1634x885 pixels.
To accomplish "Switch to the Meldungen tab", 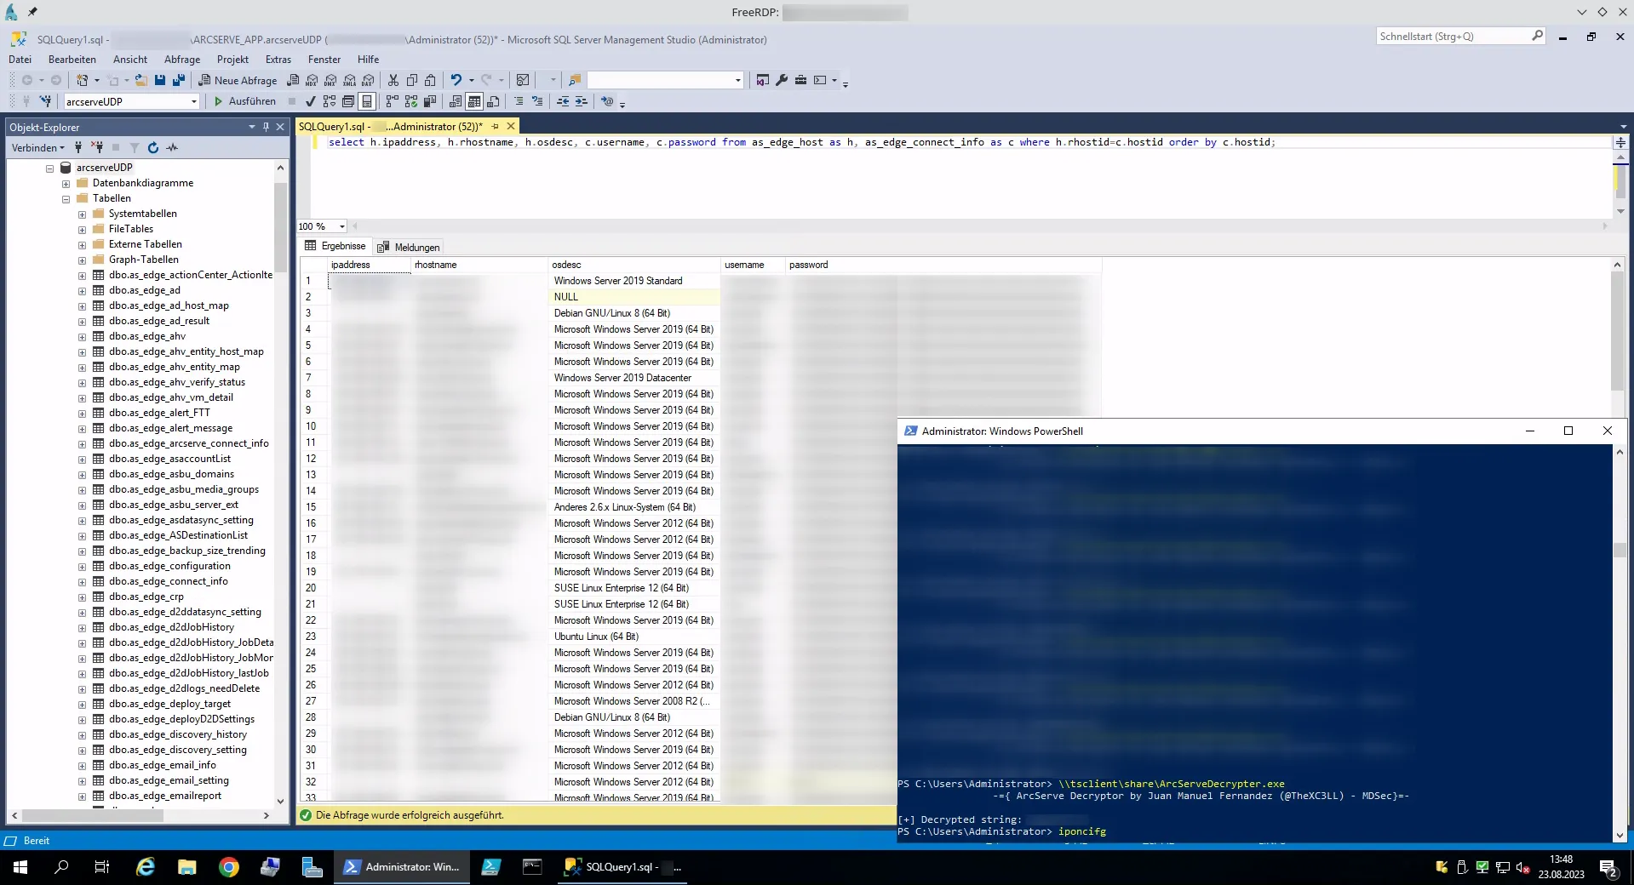I will [409, 247].
